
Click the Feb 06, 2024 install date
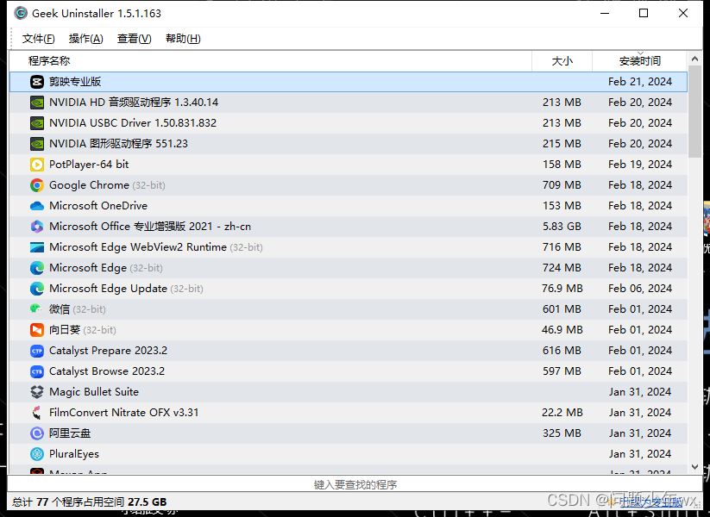640,289
